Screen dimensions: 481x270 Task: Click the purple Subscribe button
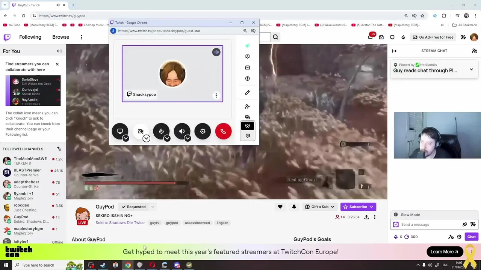358,207
